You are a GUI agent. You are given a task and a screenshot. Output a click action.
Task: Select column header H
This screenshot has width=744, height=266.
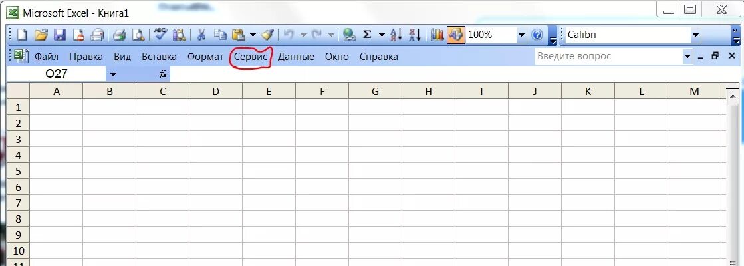click(428, 92)
